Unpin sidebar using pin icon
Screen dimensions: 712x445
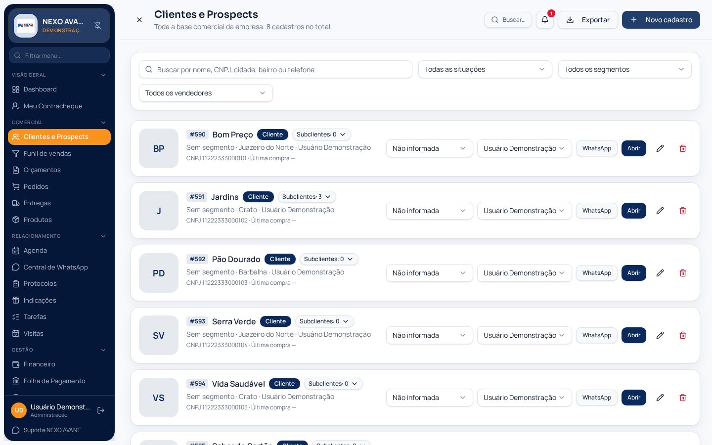tap(98, 26)
